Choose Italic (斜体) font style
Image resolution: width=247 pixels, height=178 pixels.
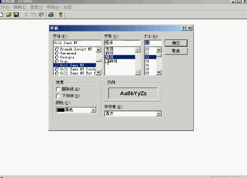(x=120, y=53)
